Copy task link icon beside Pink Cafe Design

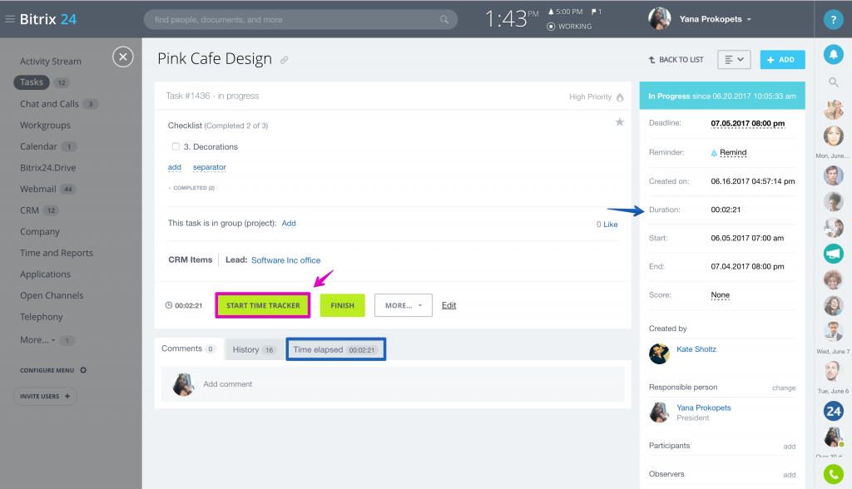(285, 60)
